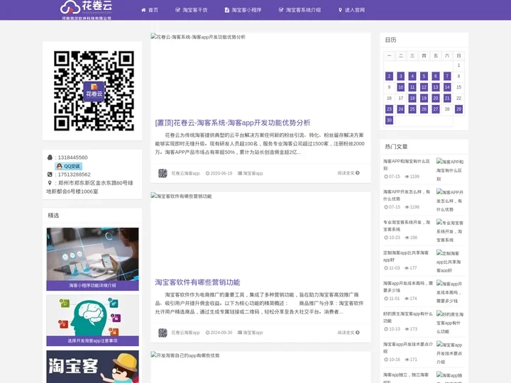Select day 27 in the calendar
The image size is (511, 383).
435,109
